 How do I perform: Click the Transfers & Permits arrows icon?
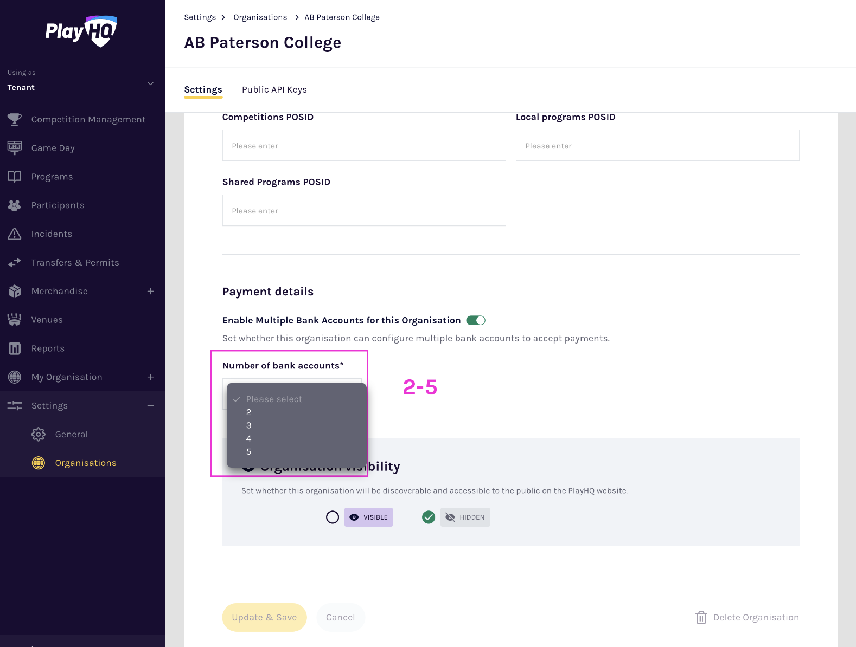click(x=15, y=263)
